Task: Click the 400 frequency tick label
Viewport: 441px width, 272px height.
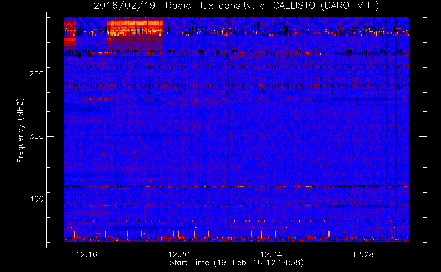Action: pos(37,199)
